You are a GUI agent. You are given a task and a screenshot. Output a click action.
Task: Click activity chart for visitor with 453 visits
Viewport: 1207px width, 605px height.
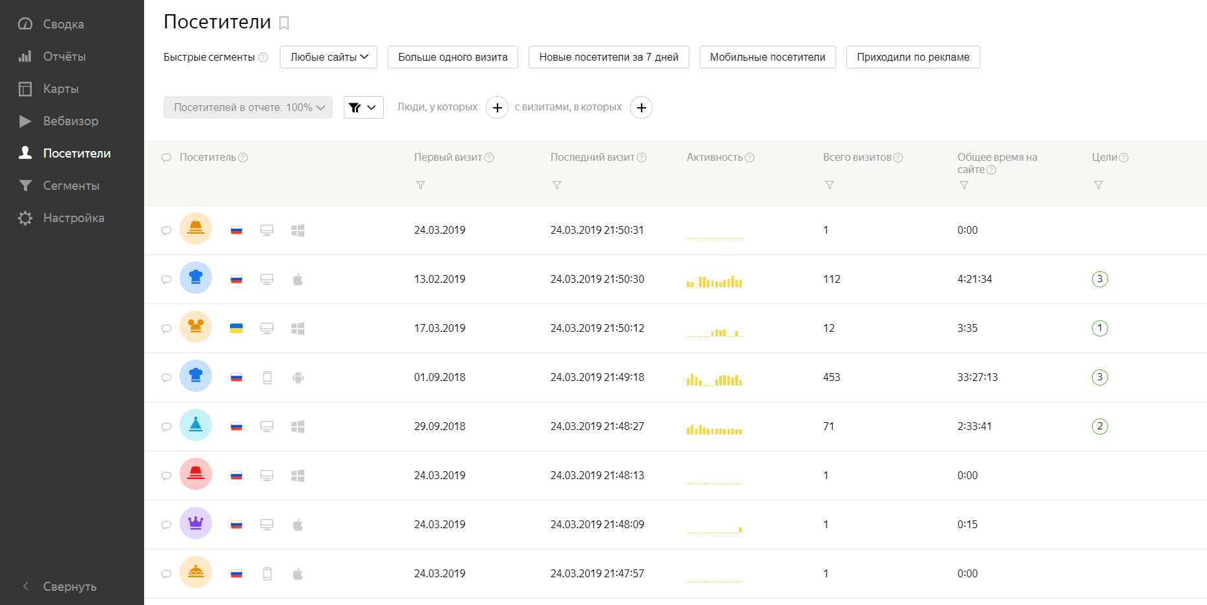tap(714, 379)
